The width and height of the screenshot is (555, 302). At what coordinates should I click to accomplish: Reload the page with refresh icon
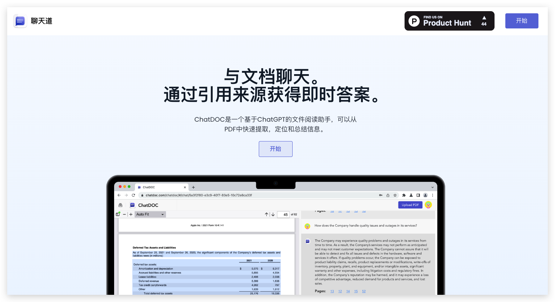133,195
